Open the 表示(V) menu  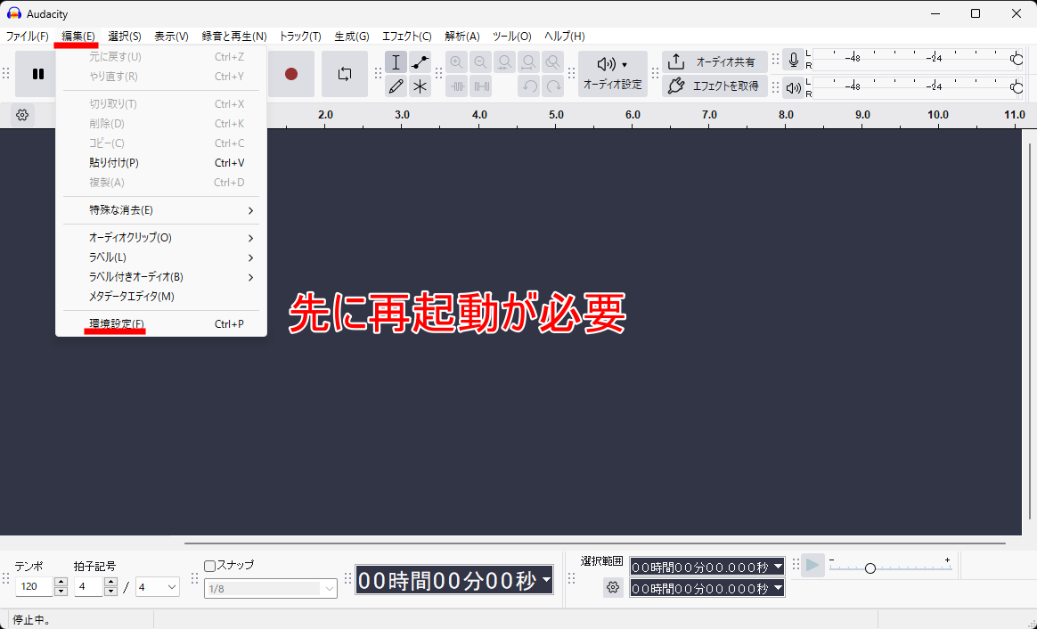[171, 37]
